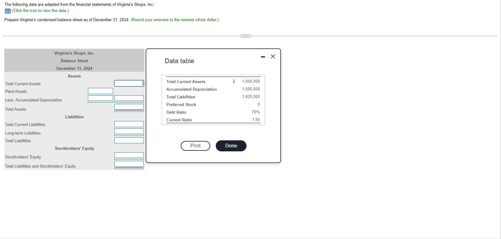Click net plant assets right input field
The image size is (501, 239).
(x=129, y=99)
